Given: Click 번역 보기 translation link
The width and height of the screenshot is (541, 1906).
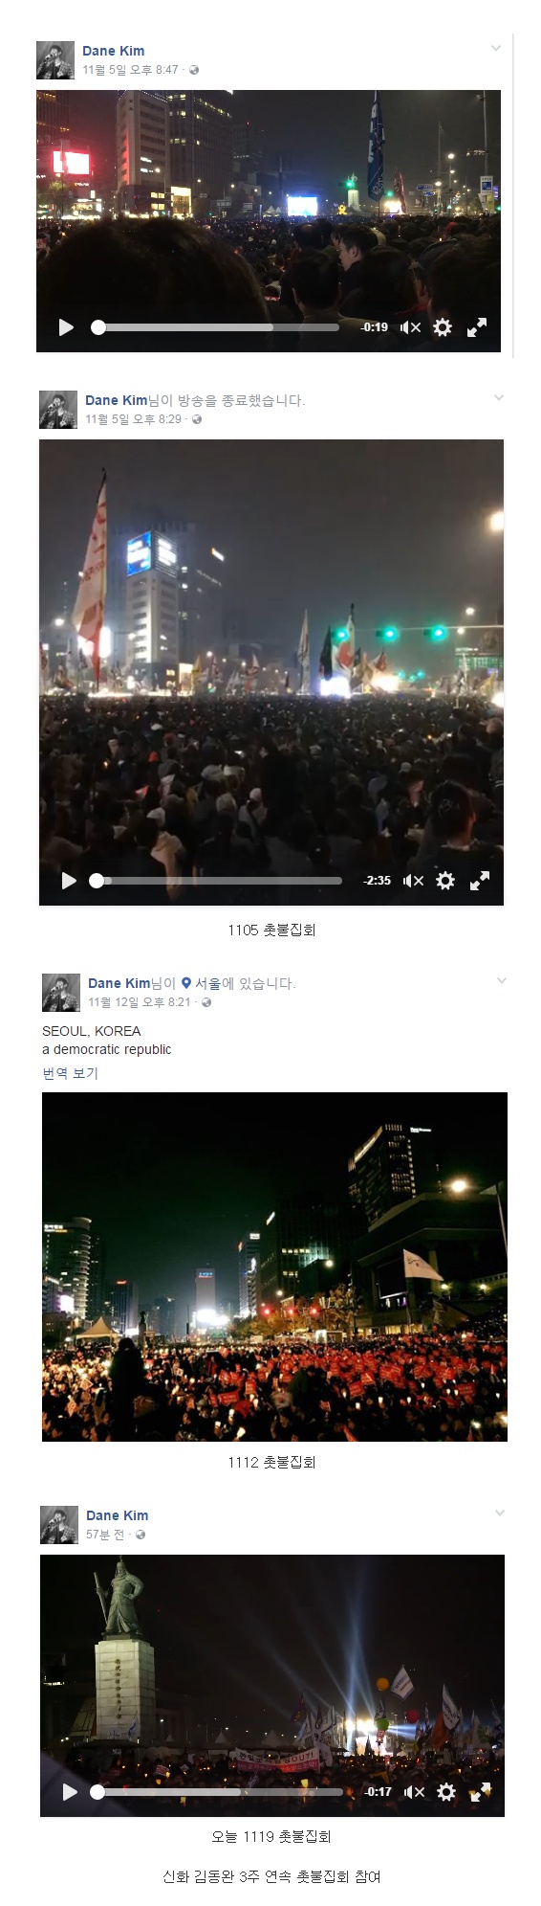Looking at the screenshot, I should (70, 1073).
